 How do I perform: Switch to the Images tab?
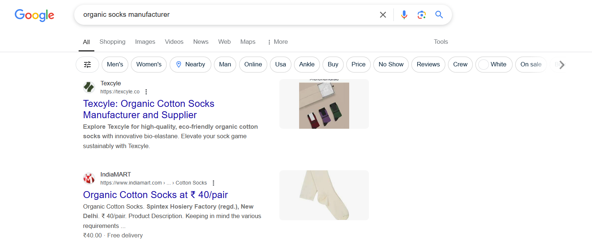click(x=145, y=42)
